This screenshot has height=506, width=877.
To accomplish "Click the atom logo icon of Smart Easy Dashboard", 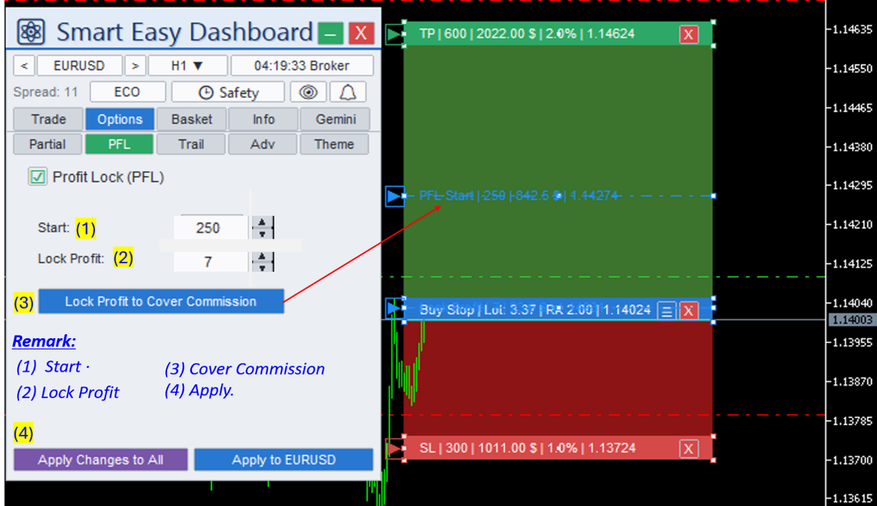I will 31,32.
